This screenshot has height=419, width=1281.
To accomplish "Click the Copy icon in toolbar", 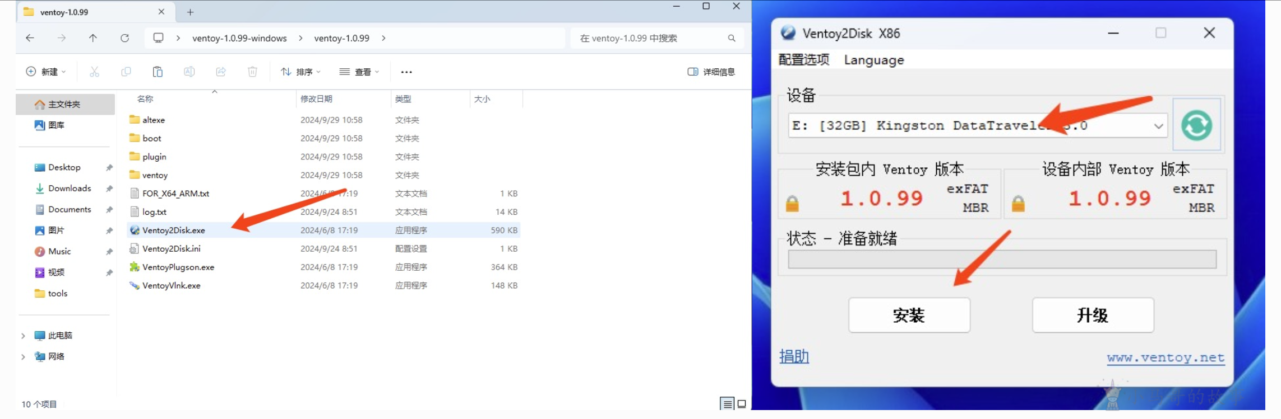I will tap(126, 72).
